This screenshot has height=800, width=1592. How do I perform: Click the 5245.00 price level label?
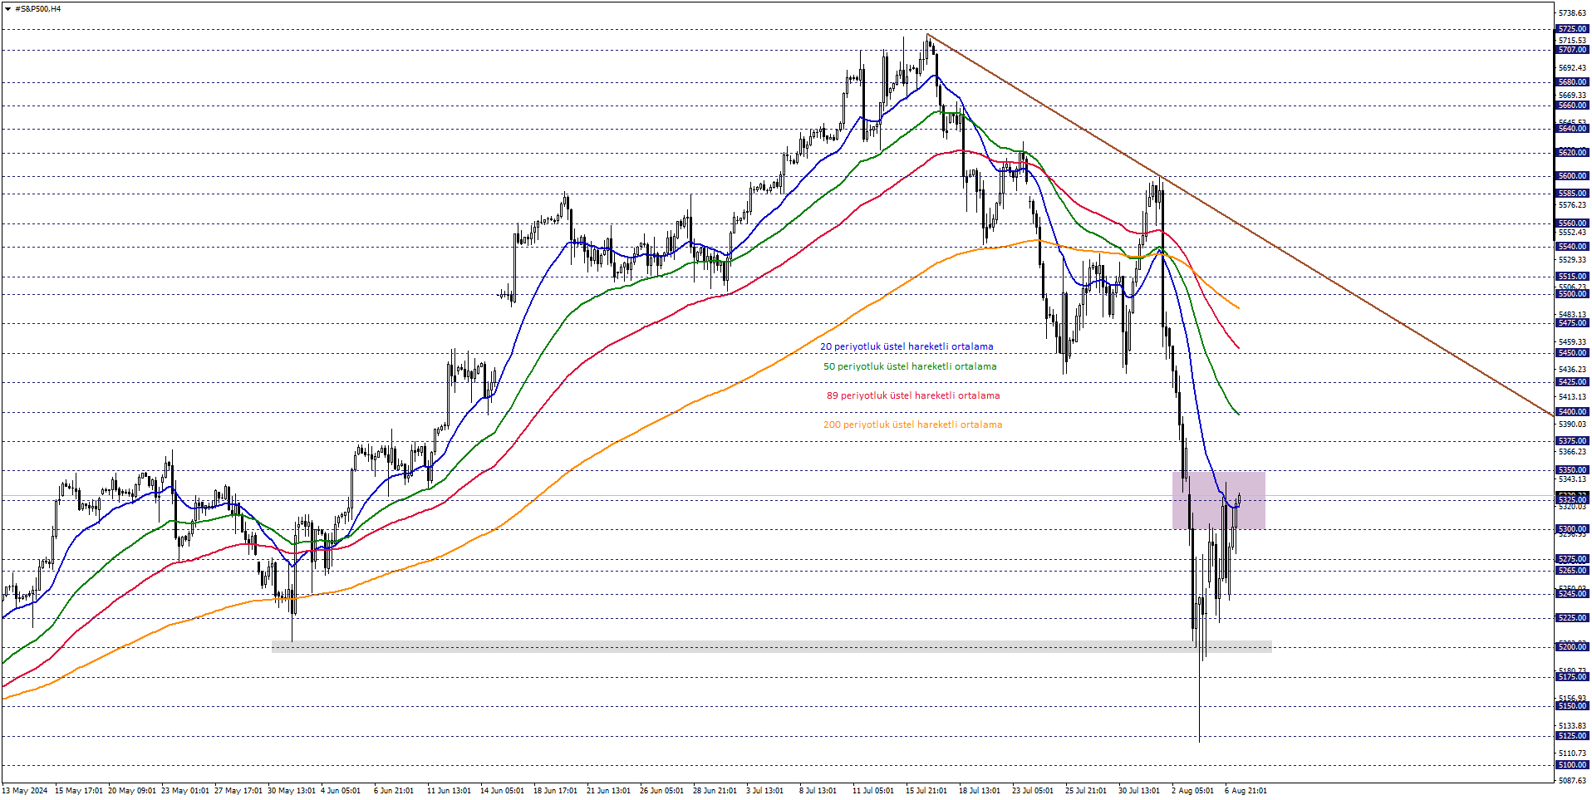(x=1572, y=594)
